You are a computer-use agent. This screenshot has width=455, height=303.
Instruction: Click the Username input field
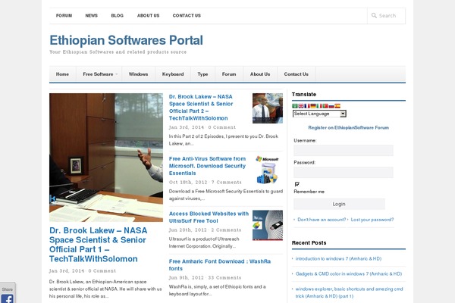(x=344, y=151)
